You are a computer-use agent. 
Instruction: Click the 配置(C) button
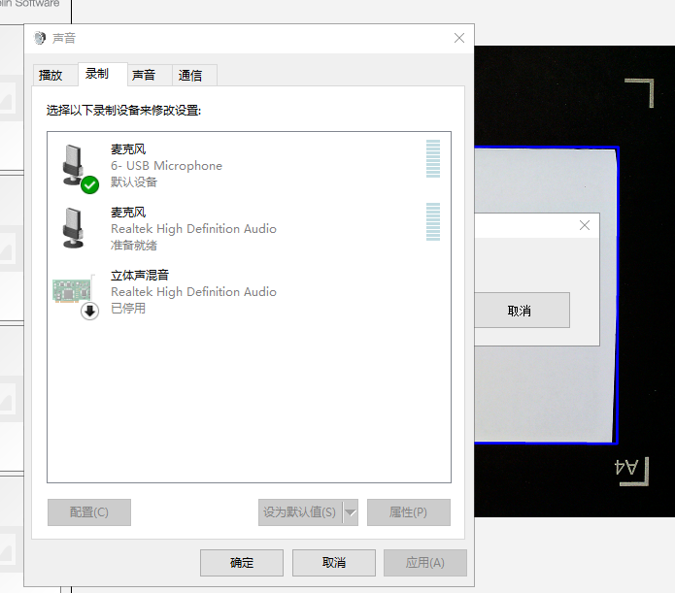89,512
